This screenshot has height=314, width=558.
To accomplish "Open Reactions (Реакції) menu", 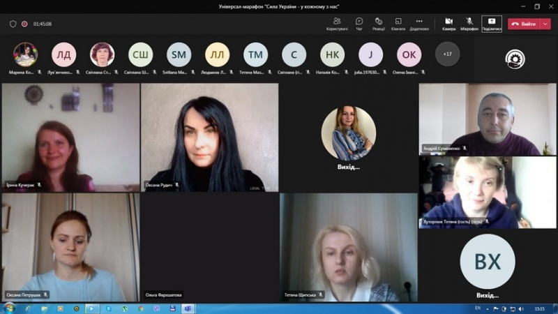I will click(x=378, y=23).
